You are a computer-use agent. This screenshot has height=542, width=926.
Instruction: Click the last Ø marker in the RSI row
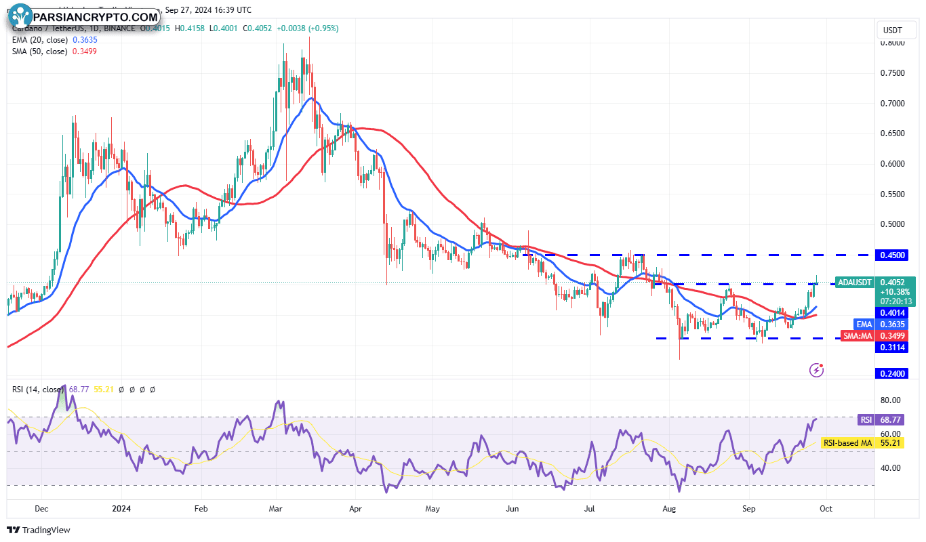[153, 390]
